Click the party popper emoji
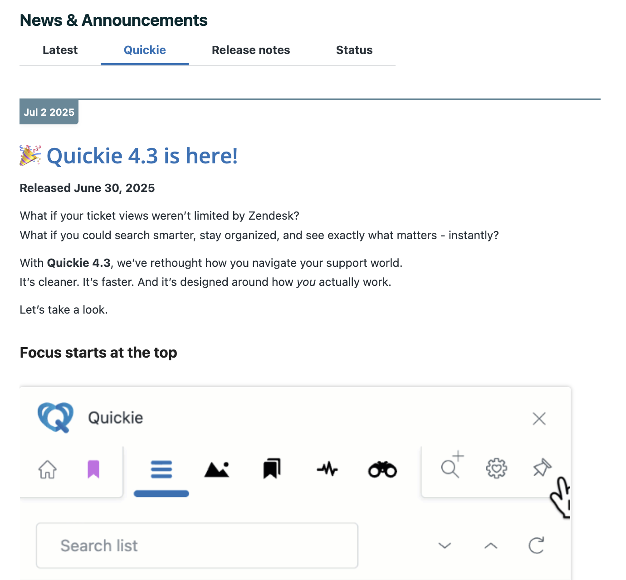This screenshot has width=626, height=580. coord(30,155)
